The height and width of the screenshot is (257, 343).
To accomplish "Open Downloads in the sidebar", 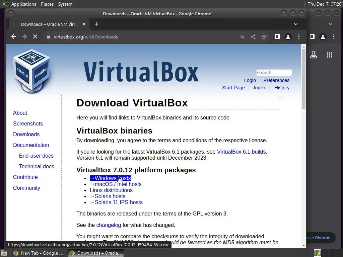I will (x=26, y=135).
